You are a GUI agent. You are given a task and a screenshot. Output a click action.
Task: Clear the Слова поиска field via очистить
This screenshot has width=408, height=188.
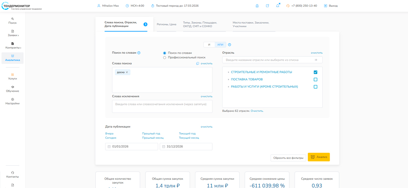click(x=207, y=64)
